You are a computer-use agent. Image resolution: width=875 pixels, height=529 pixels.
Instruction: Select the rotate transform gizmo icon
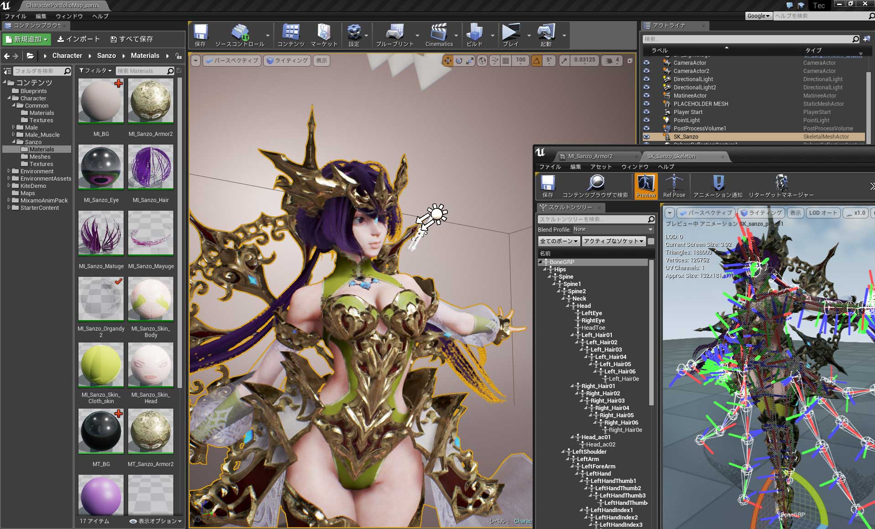(459, 61)
